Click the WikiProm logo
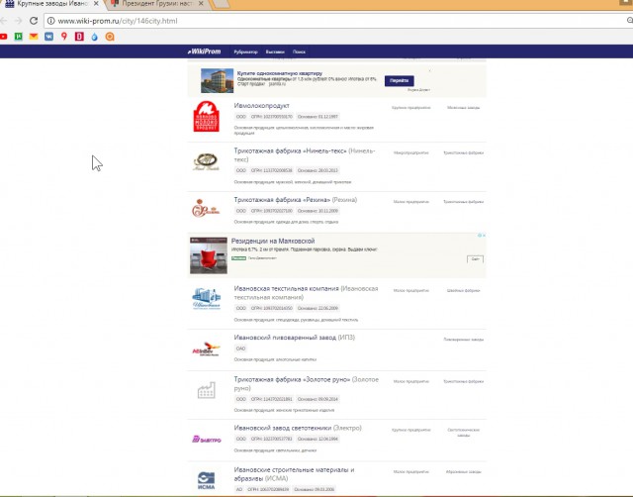This screenshot has height=497, width=633. coord(205,51)
